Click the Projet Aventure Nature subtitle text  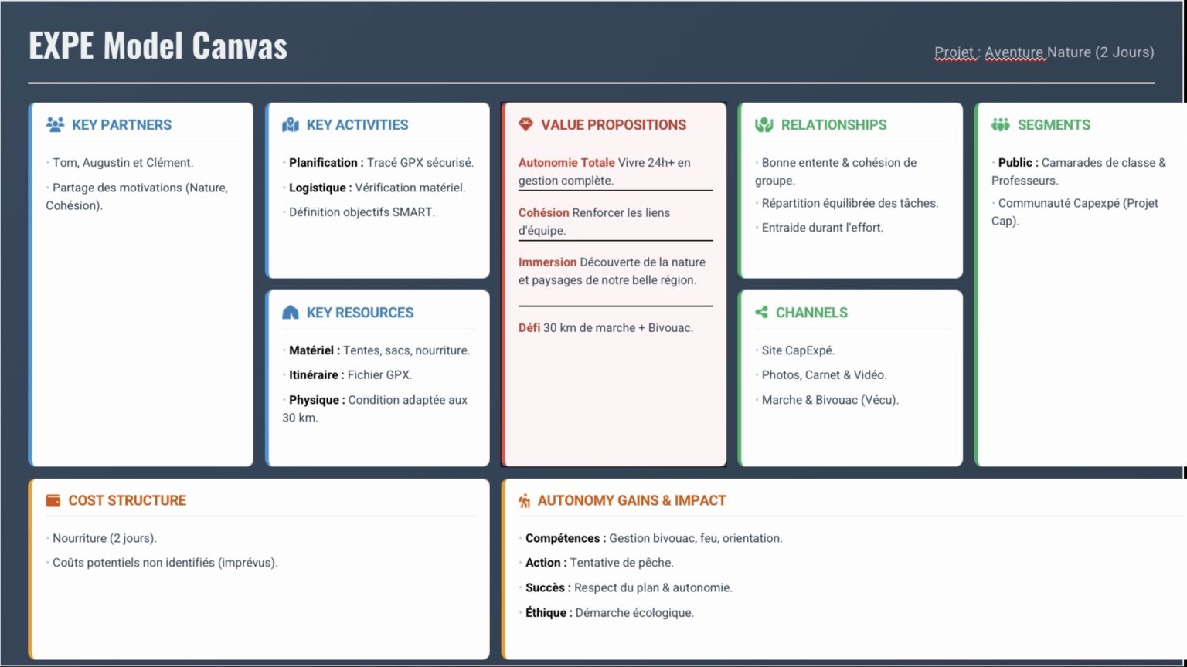(1044, 52)
